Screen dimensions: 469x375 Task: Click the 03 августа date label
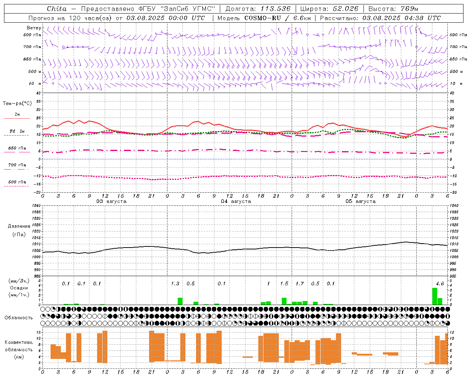pos(111,201)
